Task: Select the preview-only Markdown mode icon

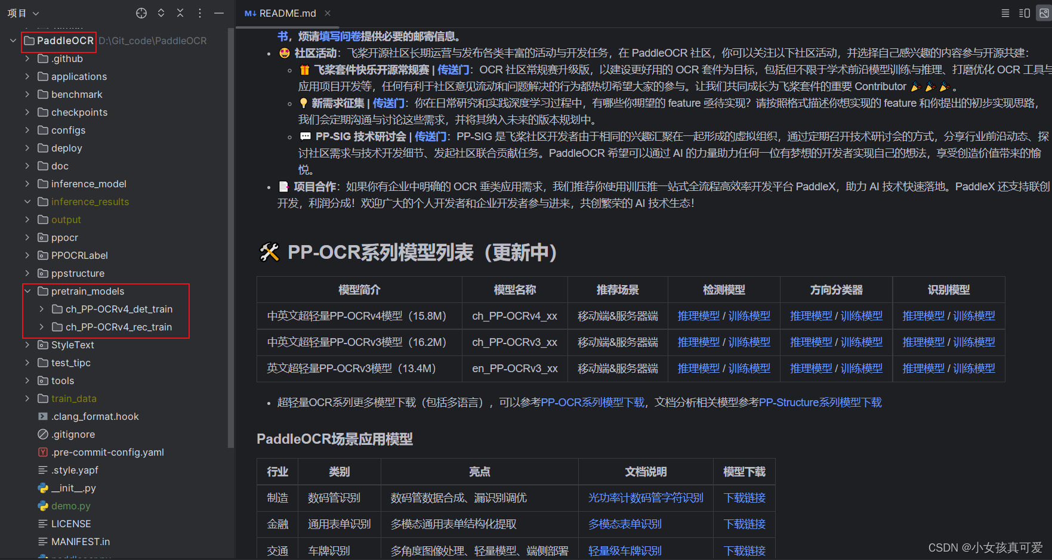Action: tap(1043, 13)
